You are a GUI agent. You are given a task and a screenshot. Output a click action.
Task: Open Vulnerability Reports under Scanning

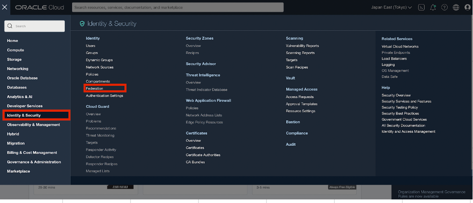[x=302, y=46]
